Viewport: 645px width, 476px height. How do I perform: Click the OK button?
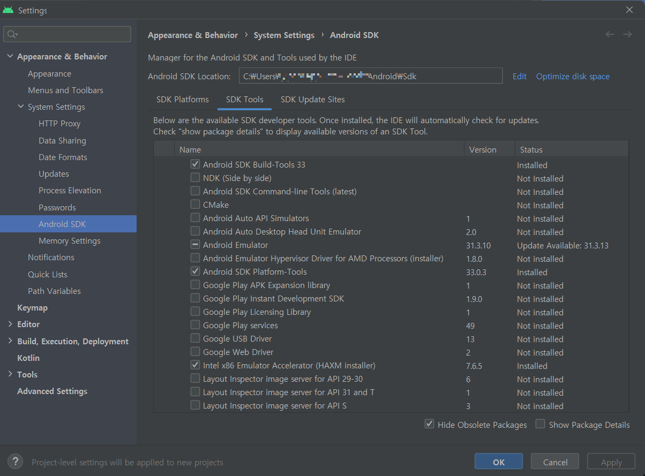click(499, 462)
